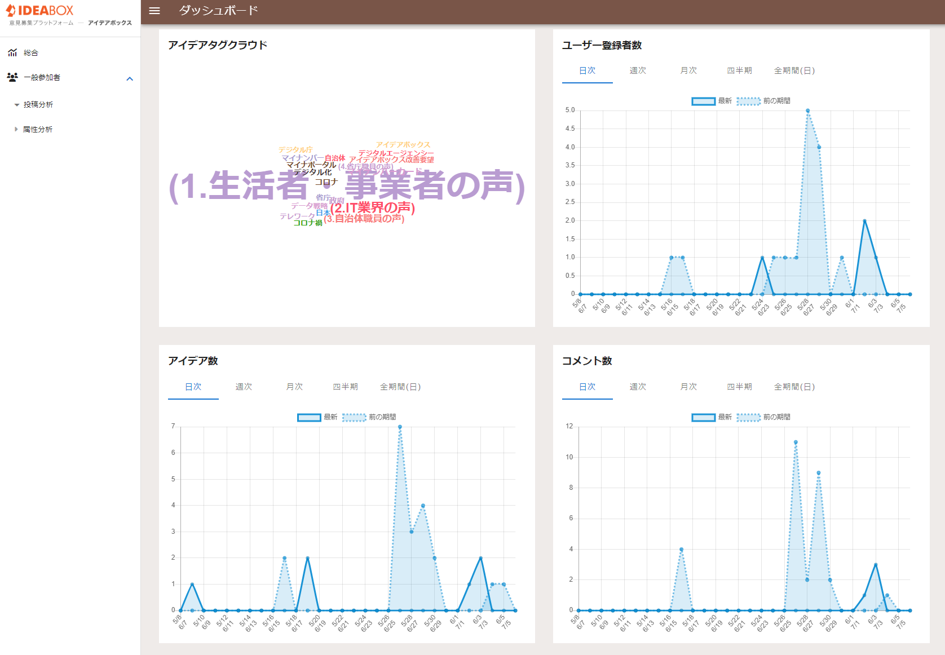Select the 総合 chart icon in sidebar
945x655 pixels.
click(12, 52)
